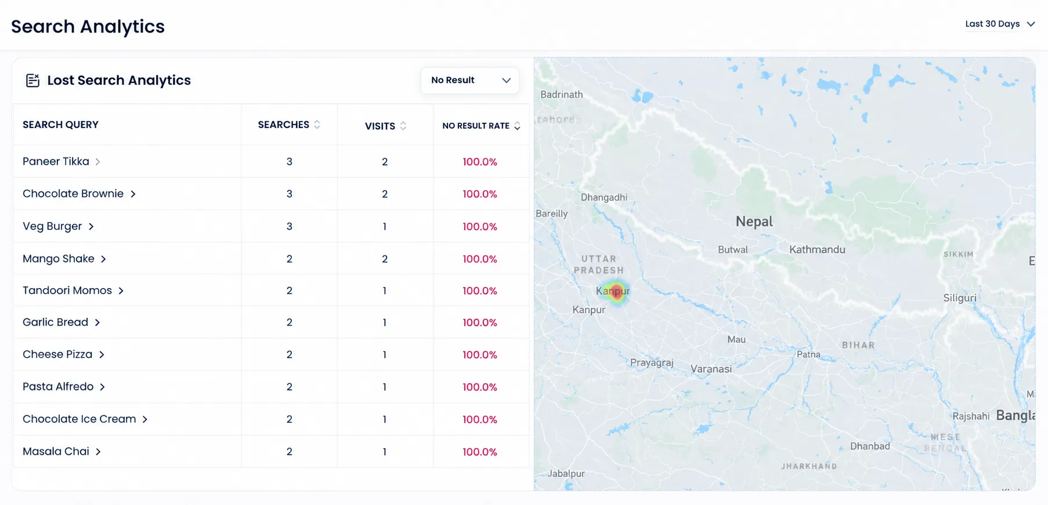Open the Chocolate Brownie search query
1048x505 pixels.
click(73, 194)
